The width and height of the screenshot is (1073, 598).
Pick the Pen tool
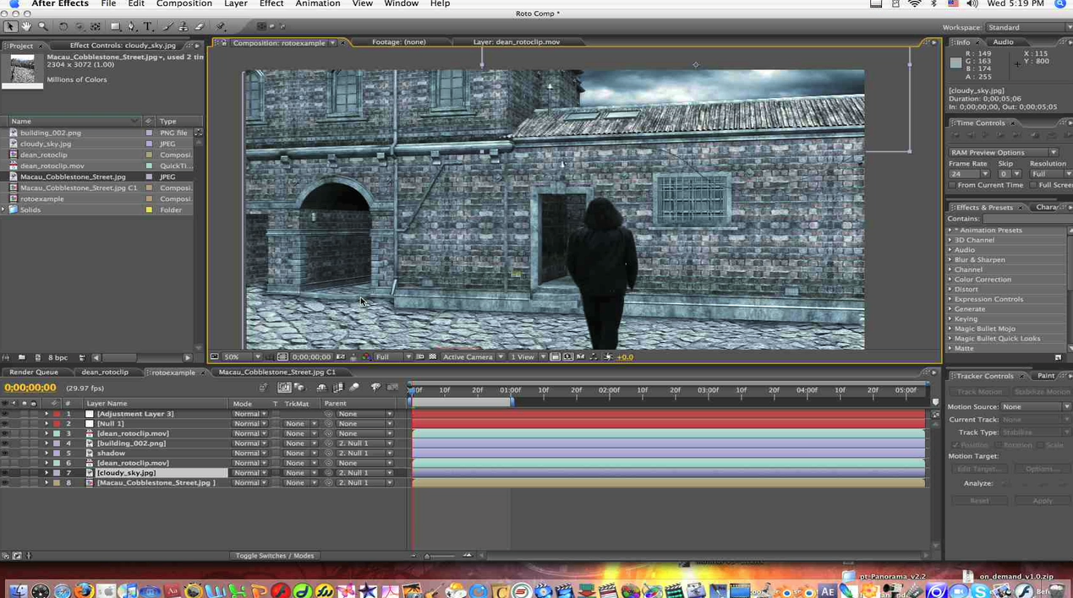click(132, 27)
